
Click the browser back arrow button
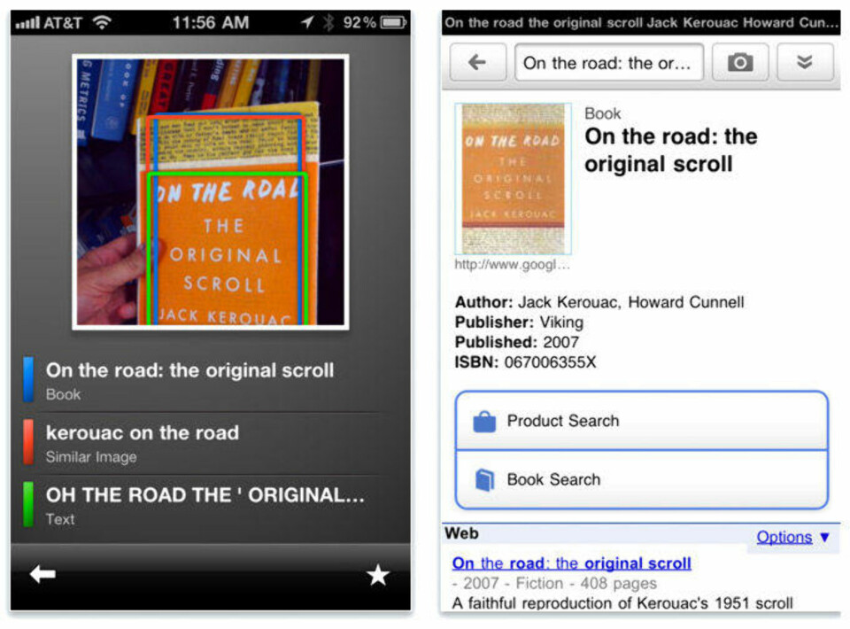point(477,62)
